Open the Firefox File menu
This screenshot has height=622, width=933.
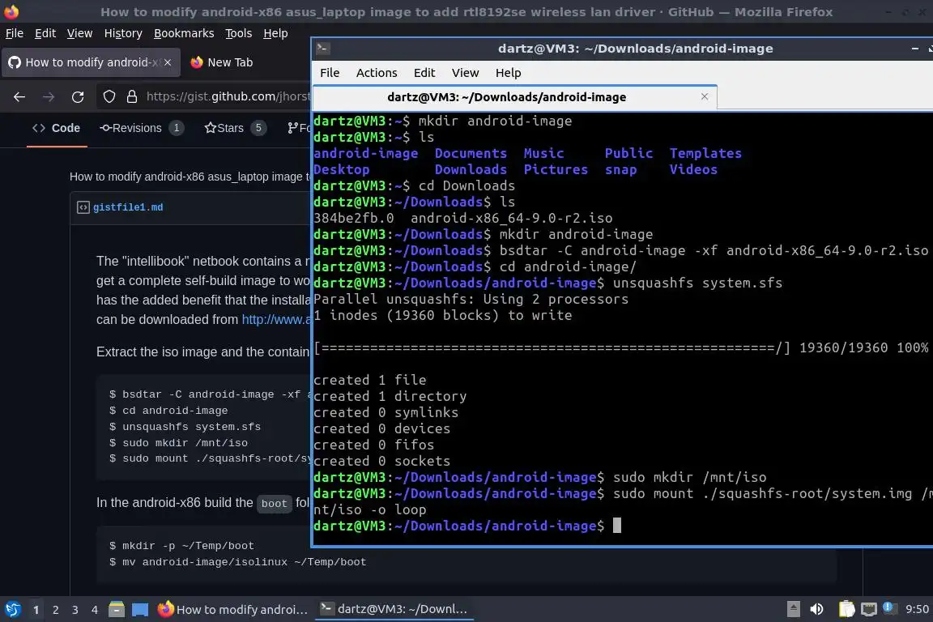[x=15, y=33]
